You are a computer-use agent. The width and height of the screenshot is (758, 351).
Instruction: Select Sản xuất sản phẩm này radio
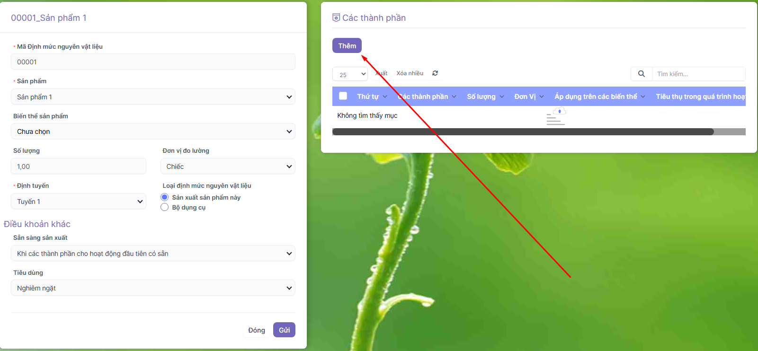pyautogui.click(x=165, y=197)
